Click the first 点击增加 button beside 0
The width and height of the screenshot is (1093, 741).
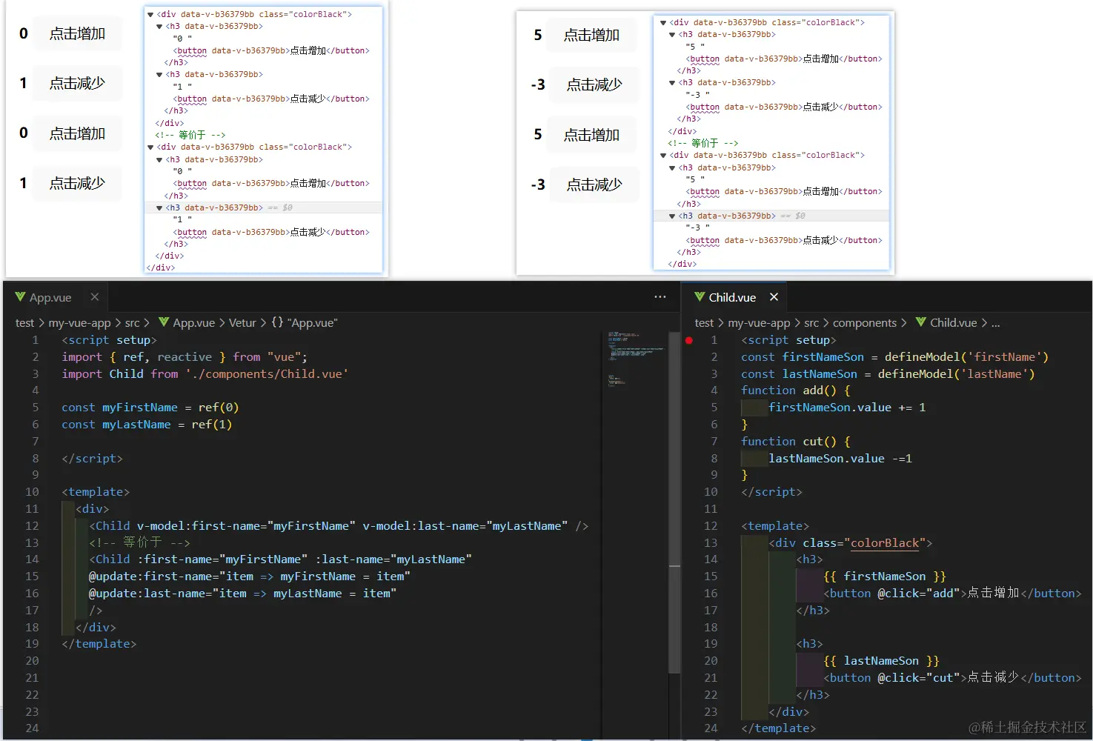pyautogui.click(x=77, y=33)
